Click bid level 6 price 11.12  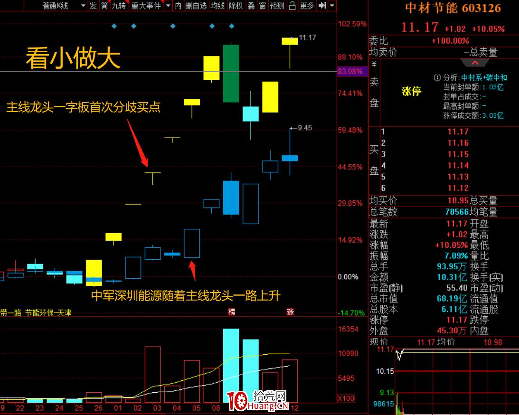(x=458, y=188)
